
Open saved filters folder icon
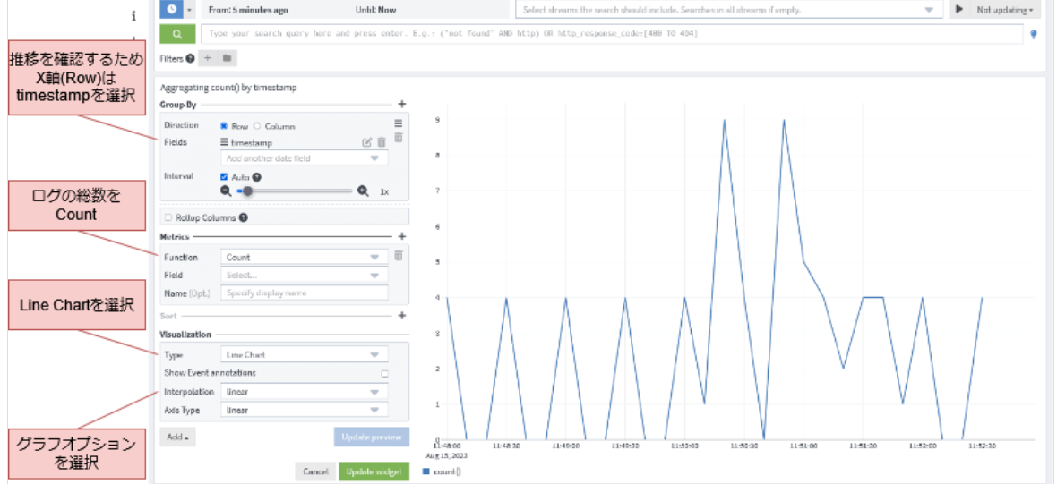tap(228, 58)
